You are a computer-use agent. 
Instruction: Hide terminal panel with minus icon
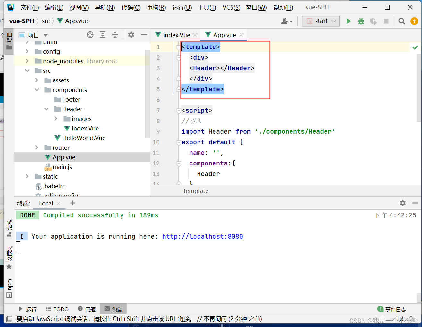click(x=415, y=203)
